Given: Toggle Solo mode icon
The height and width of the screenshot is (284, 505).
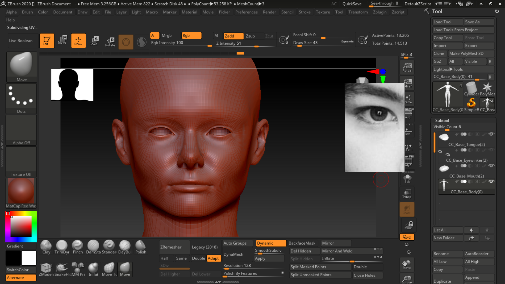Looking at the screenshot, I should pyautogui.click(x=407, y=178).
